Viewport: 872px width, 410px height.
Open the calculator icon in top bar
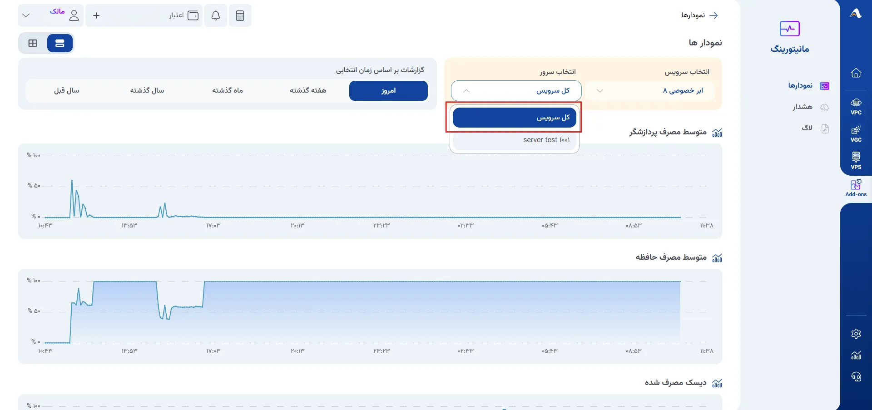(x=240, y=15)
